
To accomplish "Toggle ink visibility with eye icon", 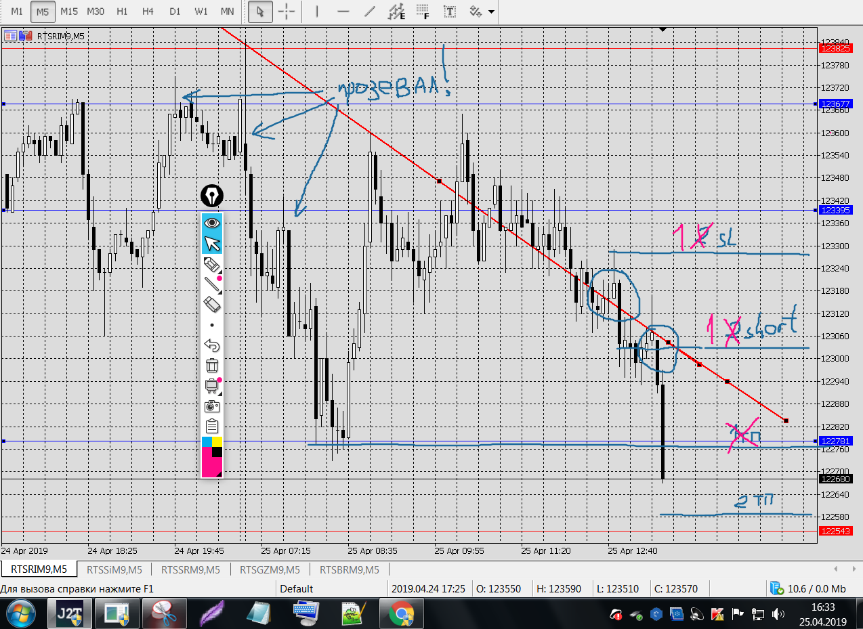I will coord(212,223).
